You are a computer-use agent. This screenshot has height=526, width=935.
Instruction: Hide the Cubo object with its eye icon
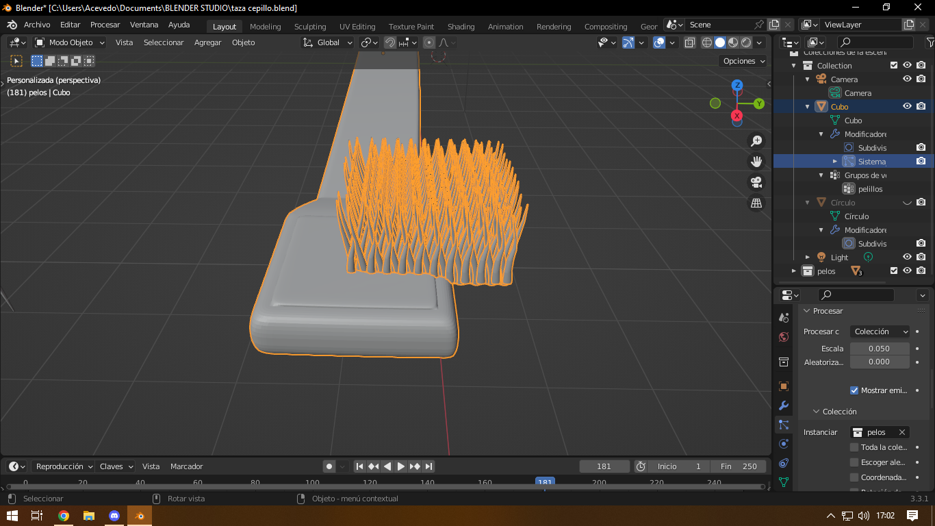click(x=907, y=106)
